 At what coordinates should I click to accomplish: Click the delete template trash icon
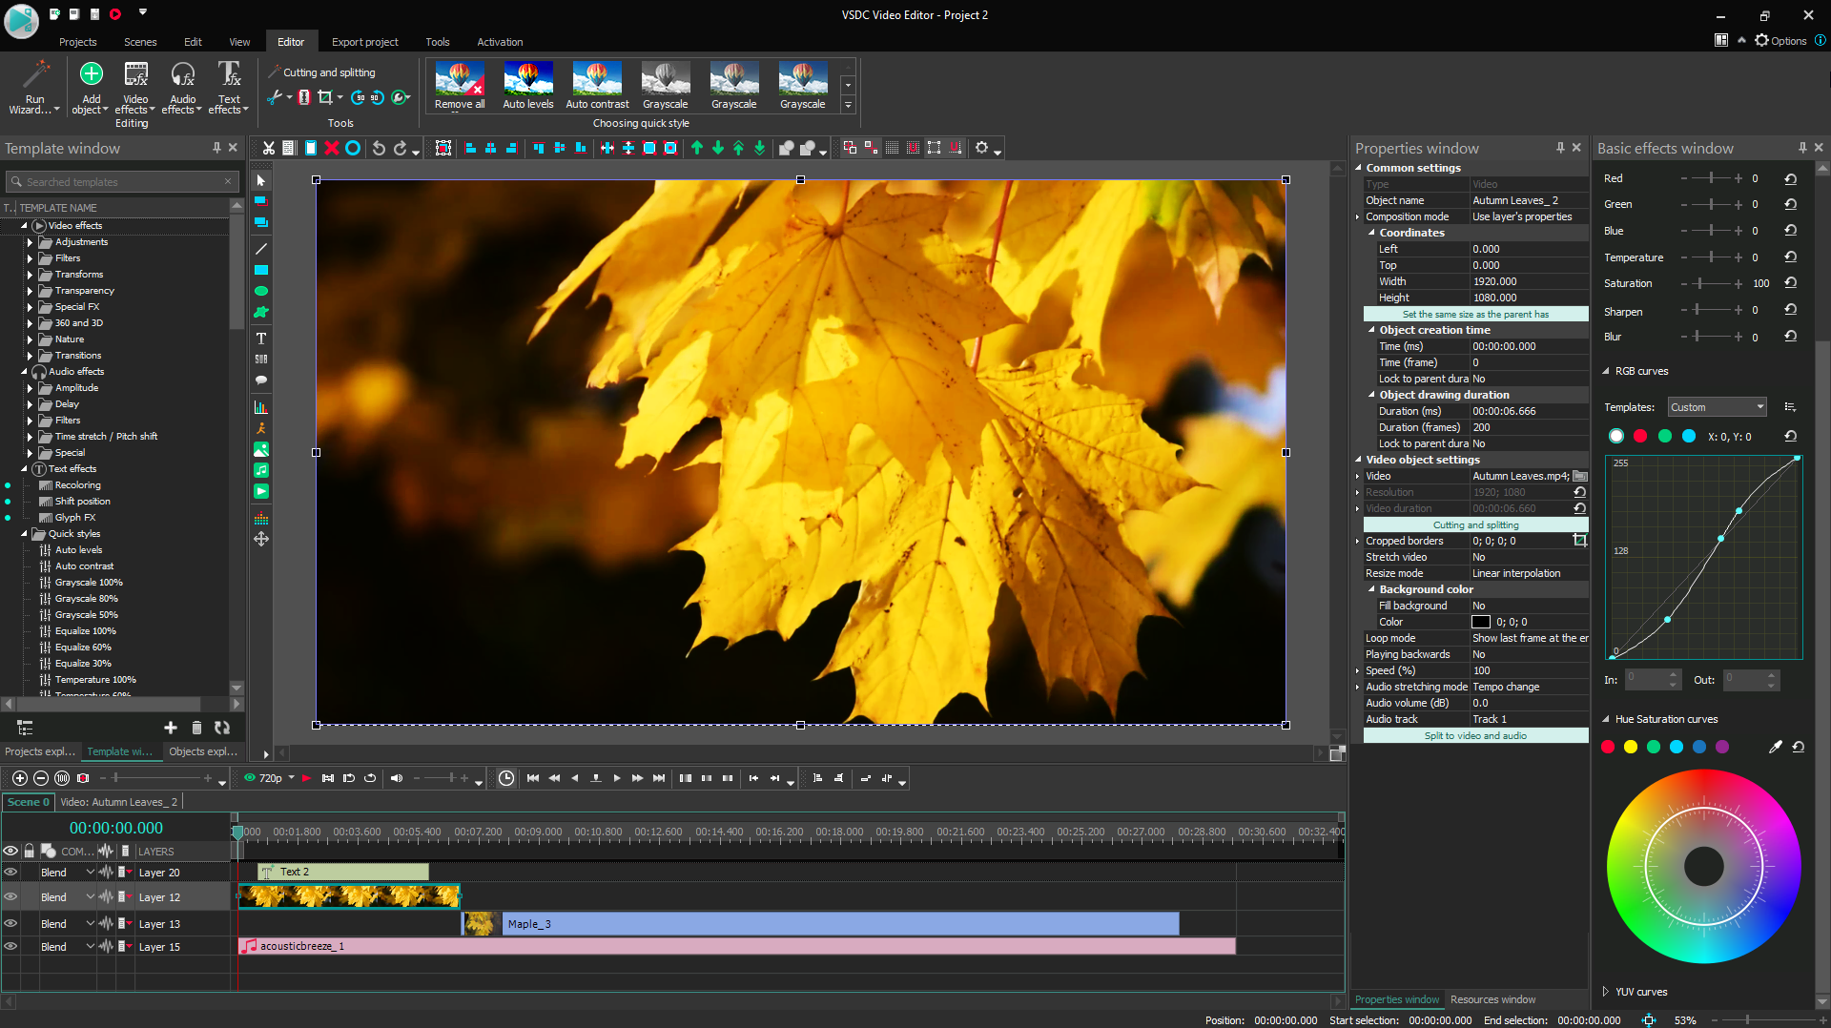coord(196,728)
